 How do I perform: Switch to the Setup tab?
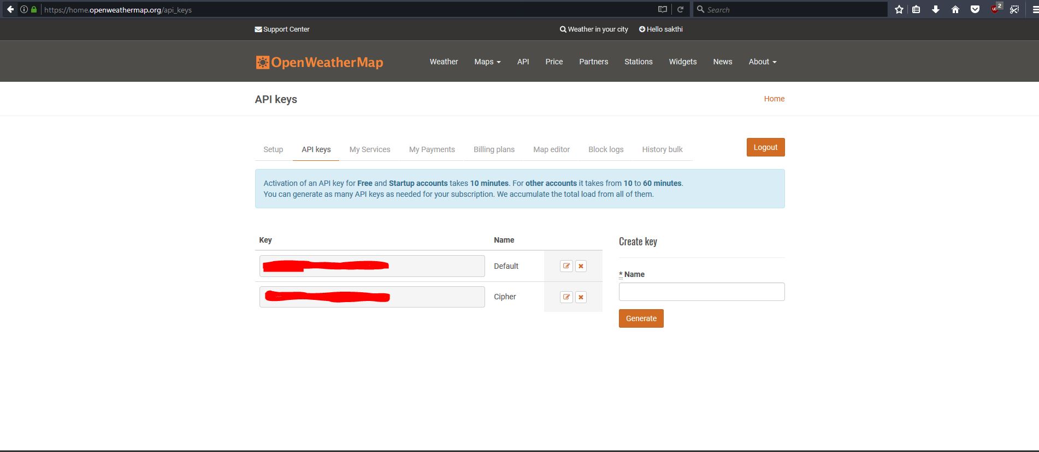coord(273,149)
